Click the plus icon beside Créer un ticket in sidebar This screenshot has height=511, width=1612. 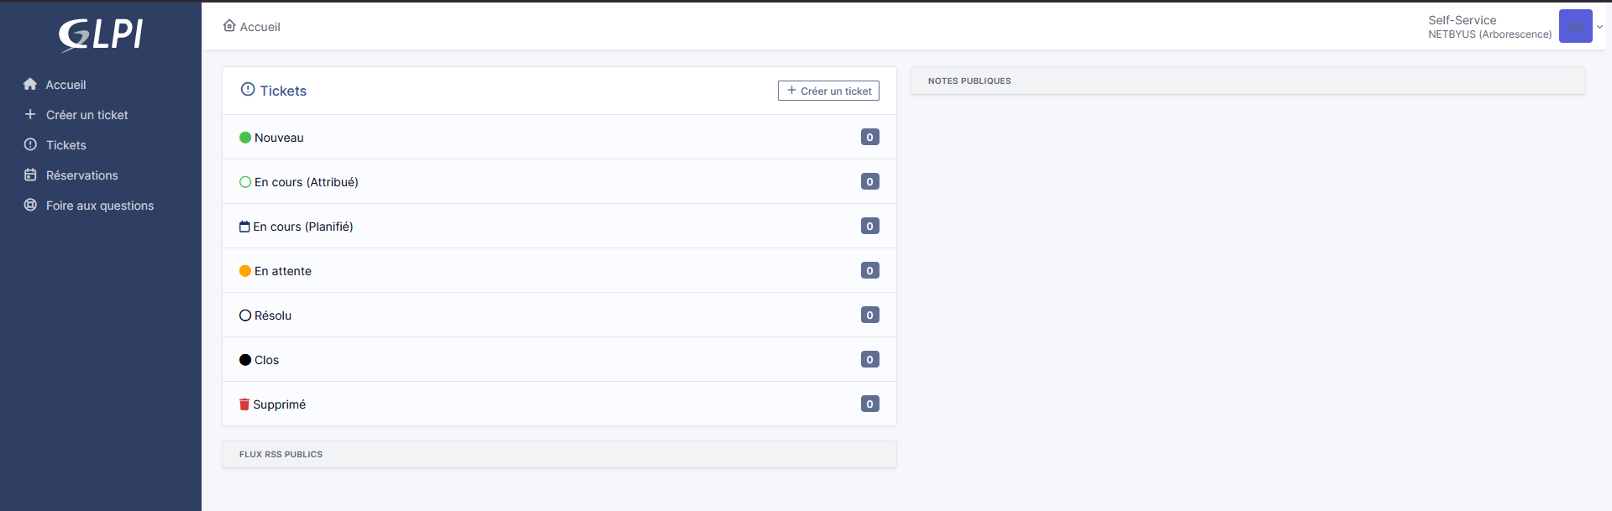click(30, 114)
